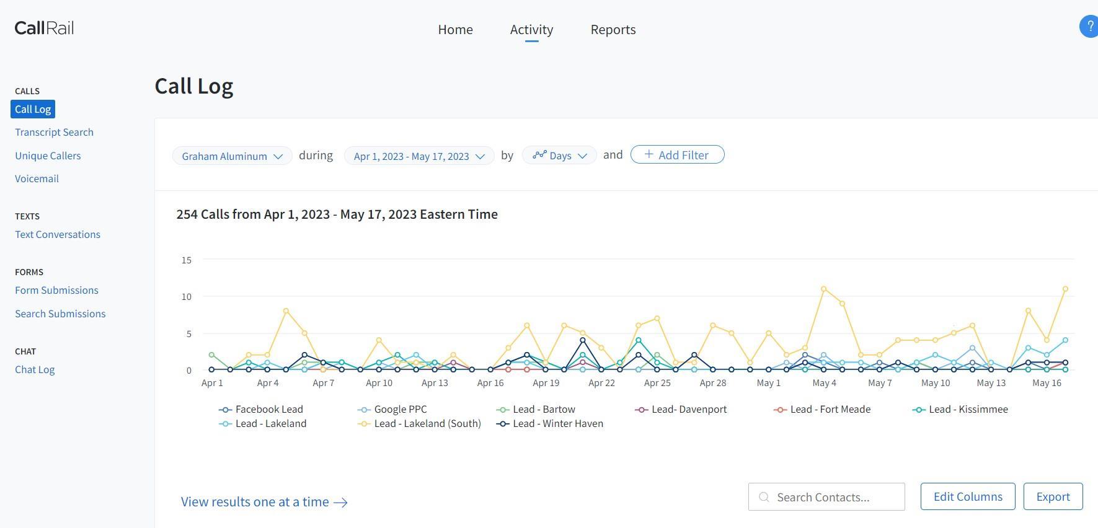This screenshot has height=528, width=1098.
Task: Open Edit Columns
Action: (x=968, y=496)
